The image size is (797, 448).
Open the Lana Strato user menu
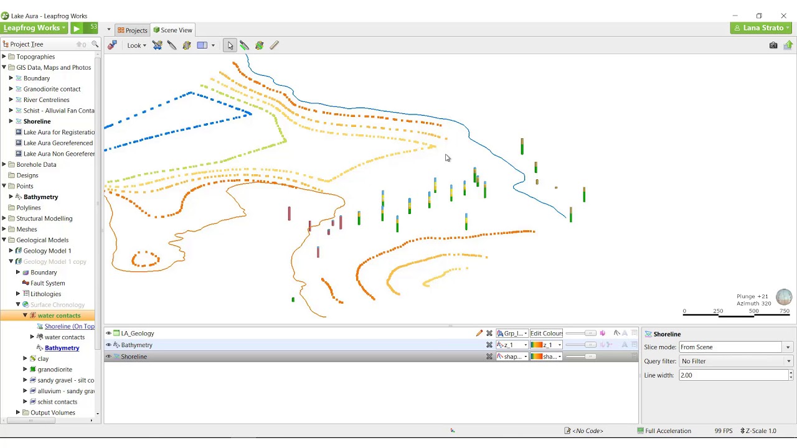tap(761, 28)
